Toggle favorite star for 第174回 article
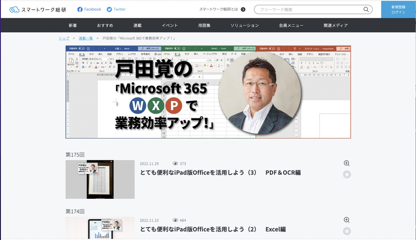416x240 pixels. [x=347, y=231]
